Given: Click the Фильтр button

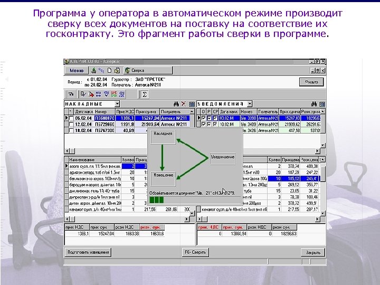Looking at the screenshot, I should (311, 82).
